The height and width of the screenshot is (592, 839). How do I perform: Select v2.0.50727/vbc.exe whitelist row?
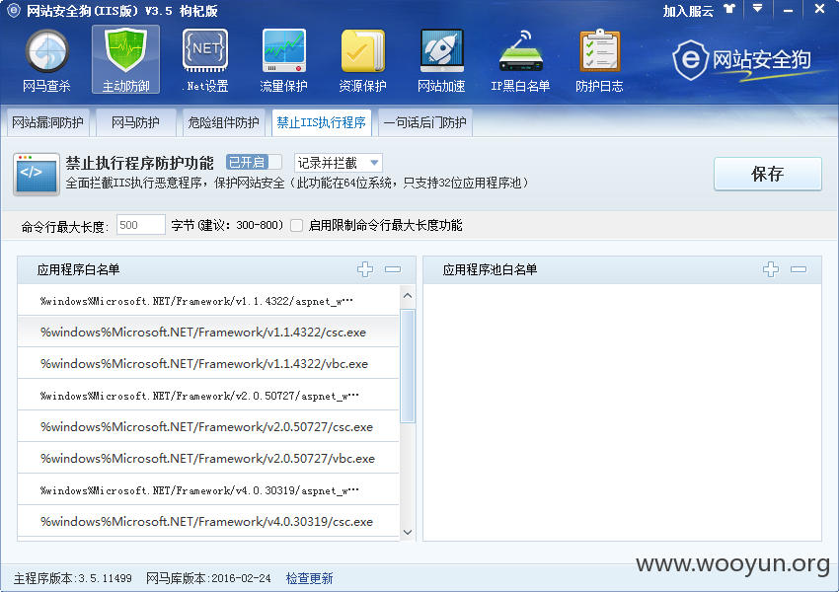(x=208, y=458)
